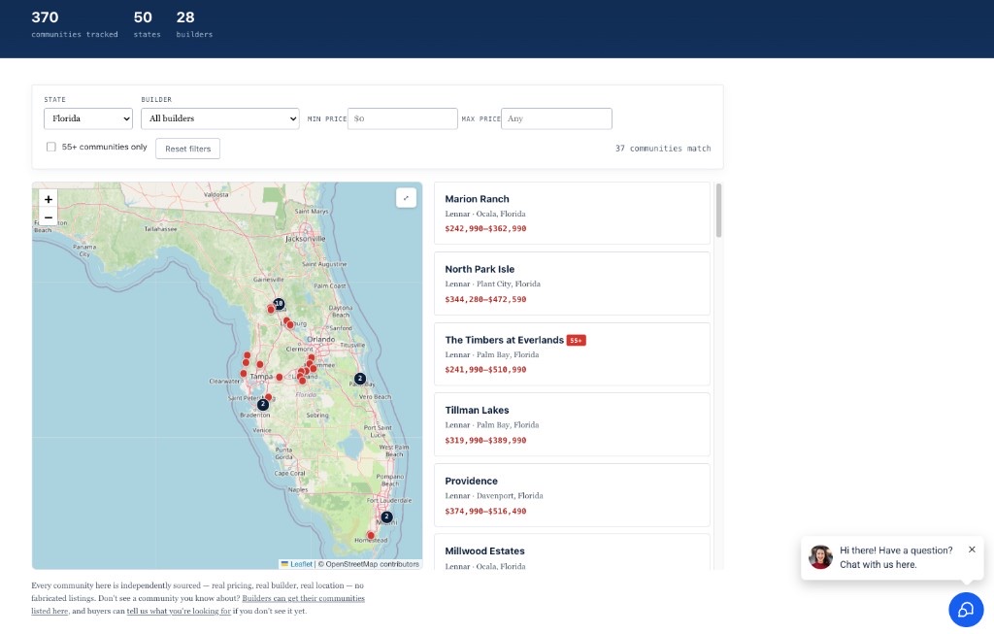Open the chat widget bubble icon
This screenshot has width=994, height=634.
click(x=966, y=610)
